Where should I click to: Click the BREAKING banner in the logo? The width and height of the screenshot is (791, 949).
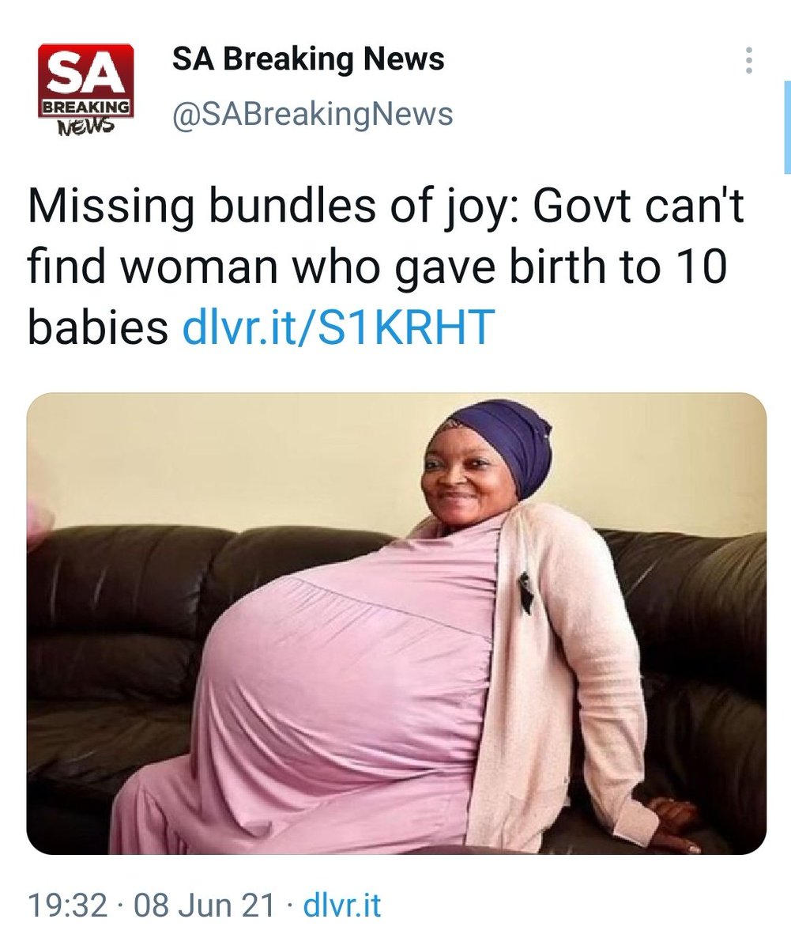[87, 107]
